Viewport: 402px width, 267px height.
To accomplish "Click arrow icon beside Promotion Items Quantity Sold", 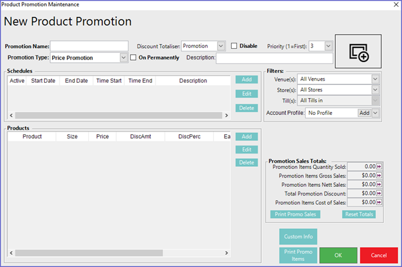I will 379,167.
